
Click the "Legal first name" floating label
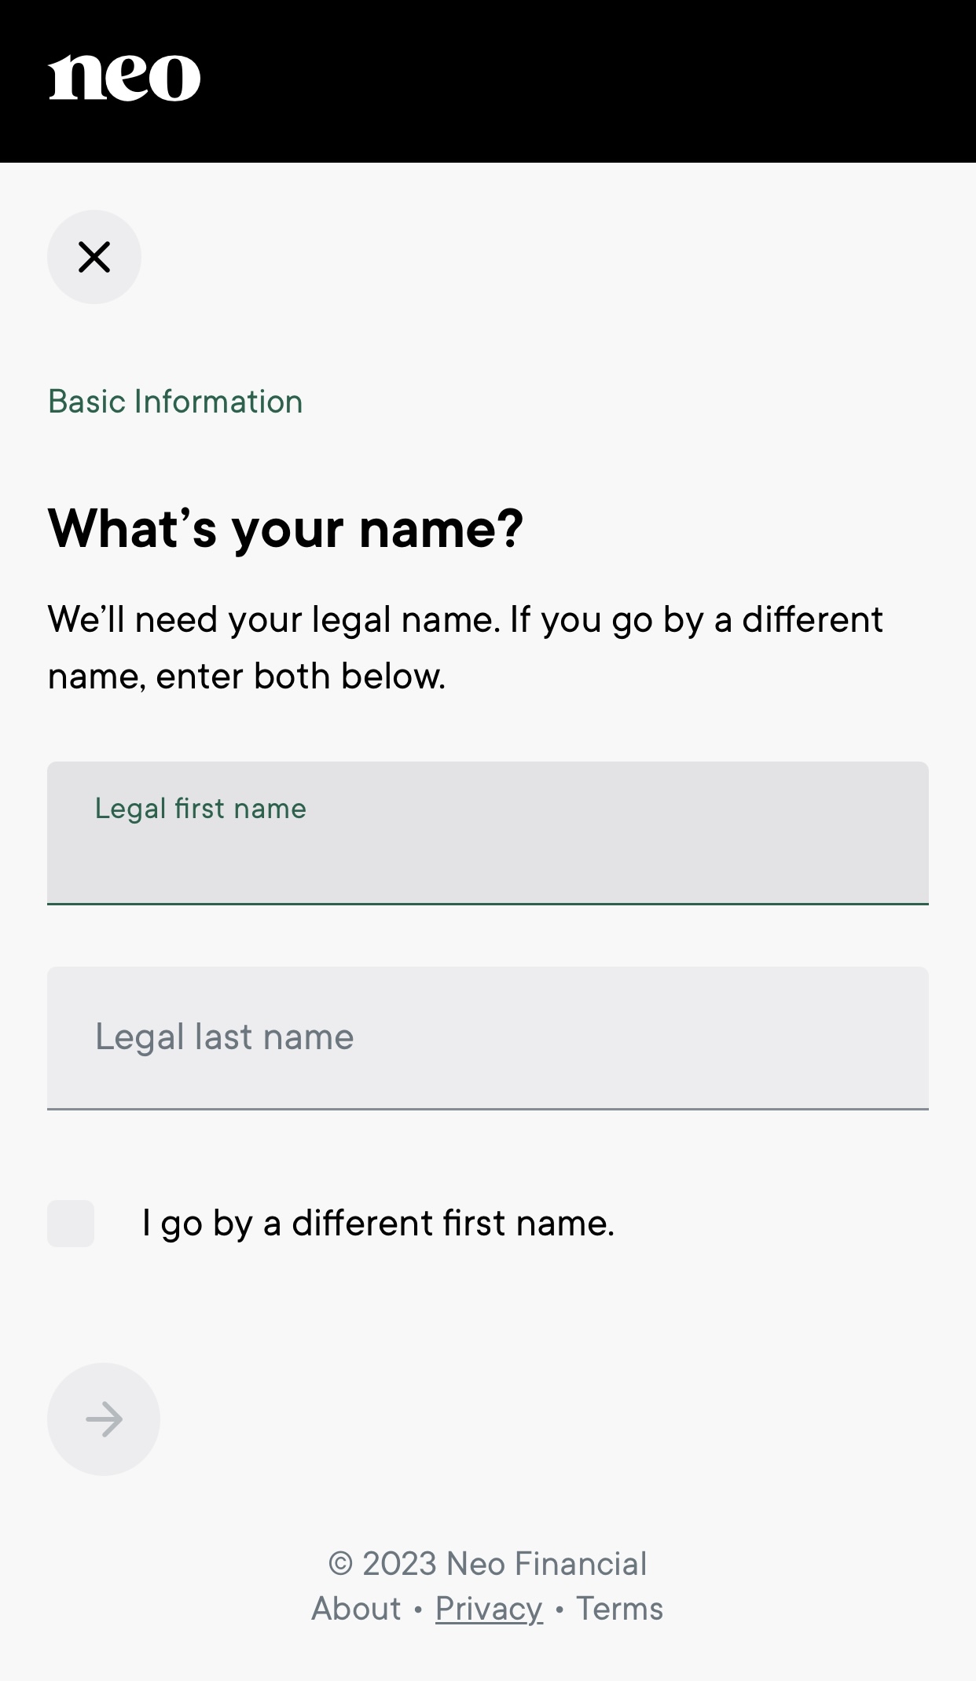pyautogui.click(x=200, y=809)
